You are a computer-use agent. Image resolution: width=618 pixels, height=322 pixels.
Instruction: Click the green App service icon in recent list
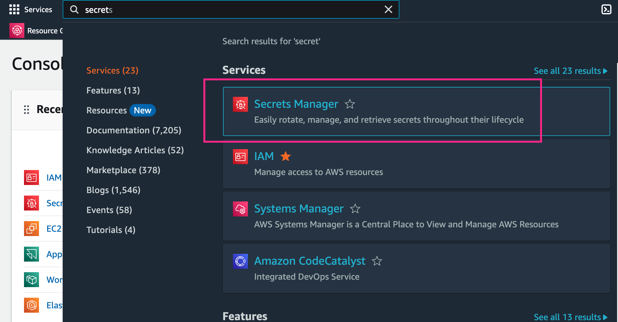point(31,254)
